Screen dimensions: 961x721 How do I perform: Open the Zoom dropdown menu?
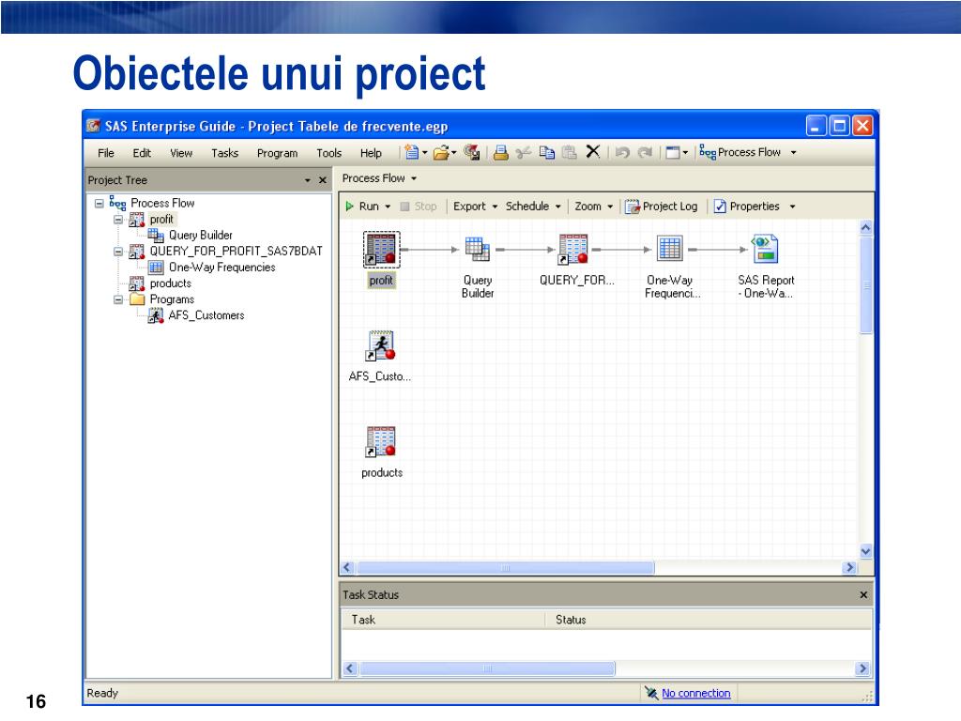pos(593,207)
